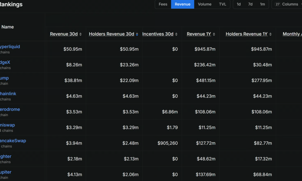Sort by Holders Revenue 1Y header

[246, 34]
